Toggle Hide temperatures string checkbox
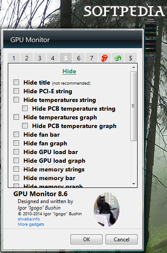Screen dimensions: 167x253 click(16, 99)
